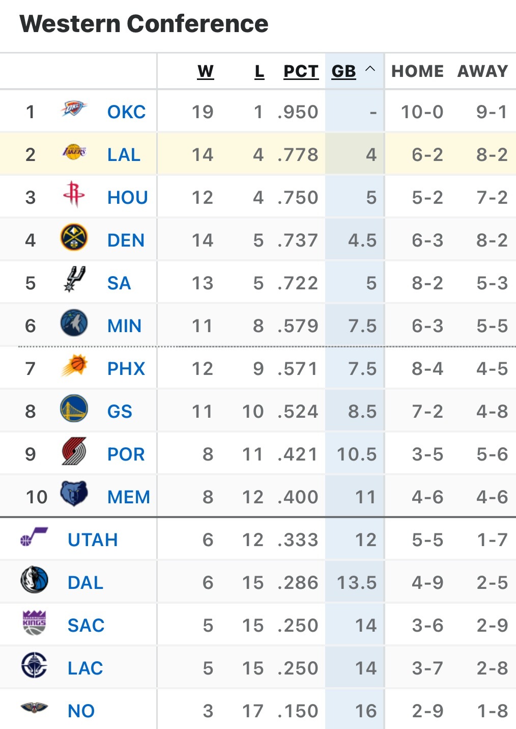Open the OKC team link

click(126, 112)
